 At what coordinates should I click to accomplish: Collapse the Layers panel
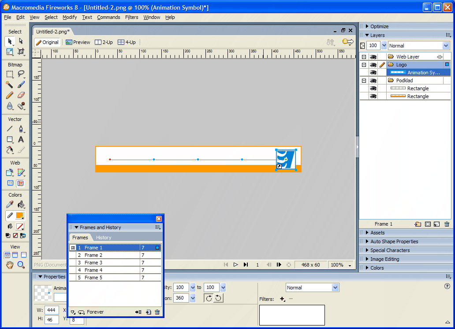tap(367, 35)
